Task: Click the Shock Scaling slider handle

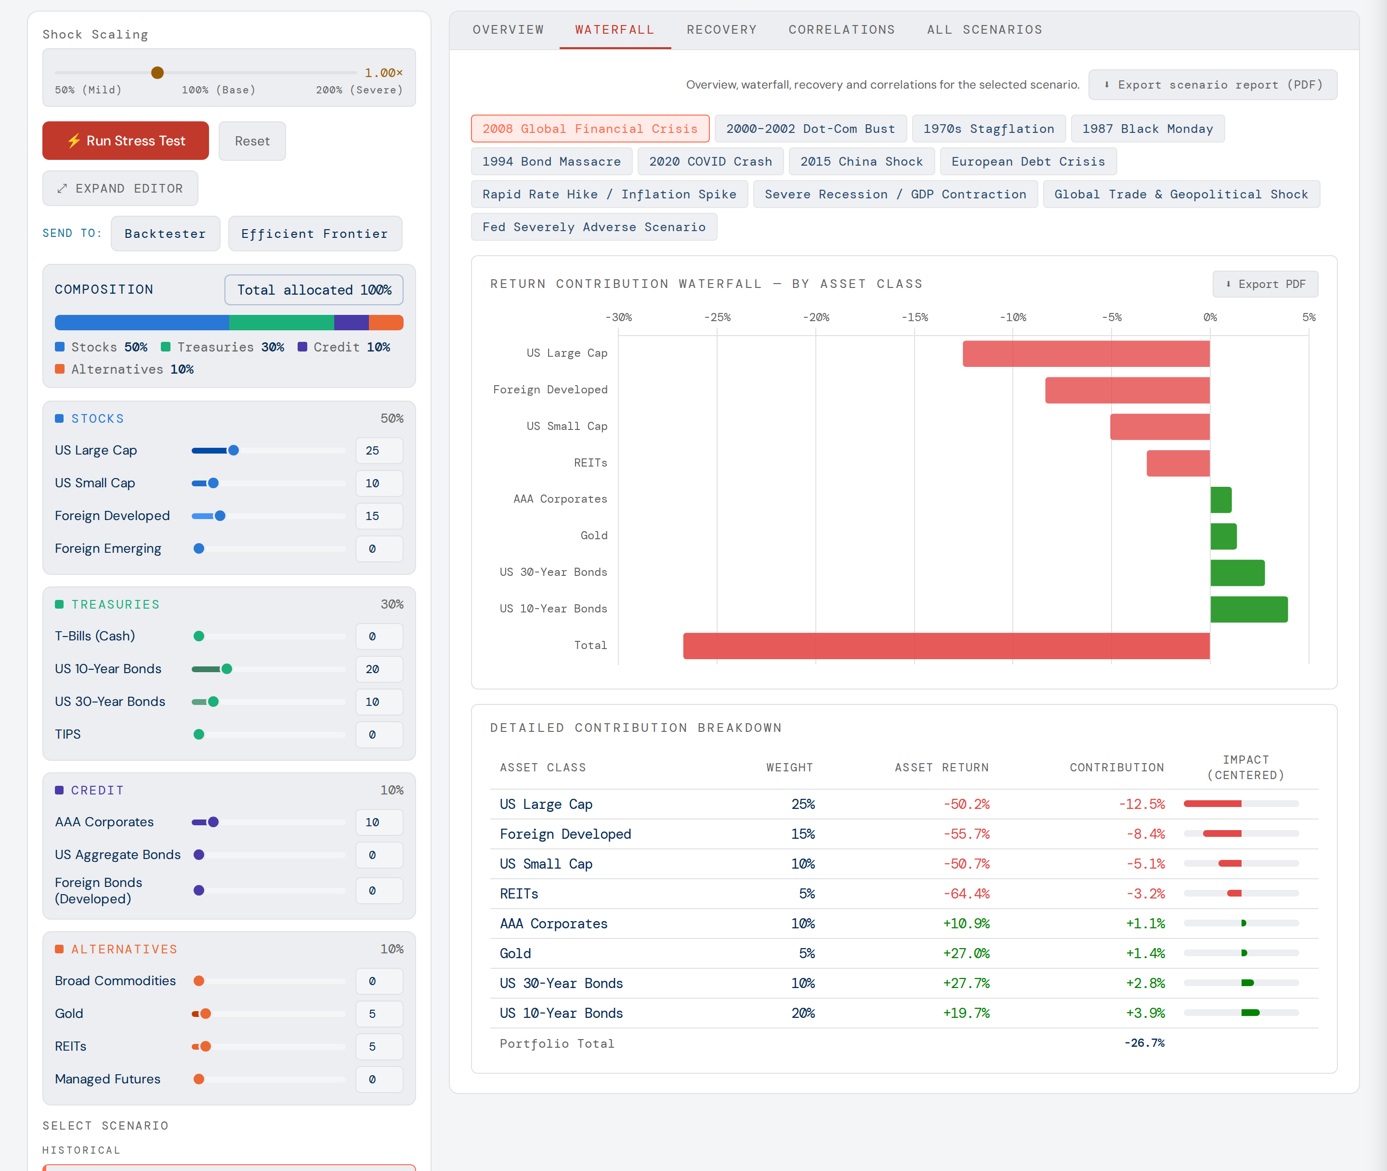Action: [x=157, y=73]
